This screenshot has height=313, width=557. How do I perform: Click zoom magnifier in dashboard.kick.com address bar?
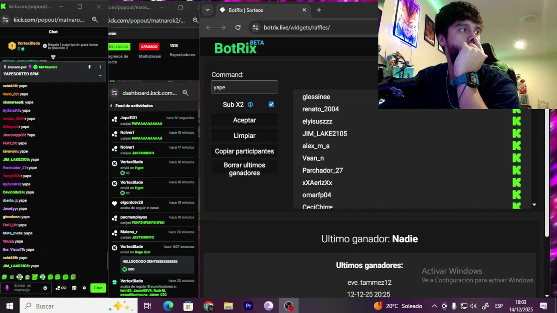pyautogui.click(x=185, y=93)
